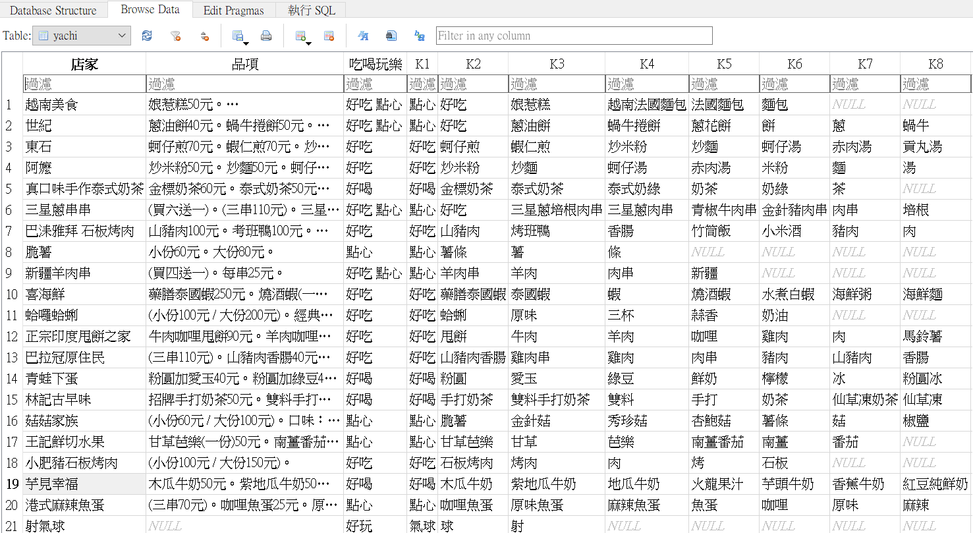Screen dimensions: 973x533
Task: Refresh the table data
Action: 147,36
